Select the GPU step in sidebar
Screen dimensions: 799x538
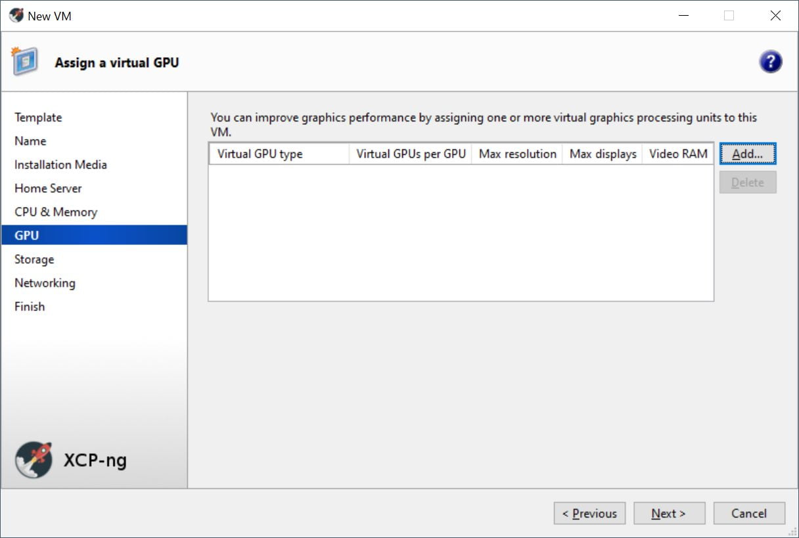pos(27,236)
